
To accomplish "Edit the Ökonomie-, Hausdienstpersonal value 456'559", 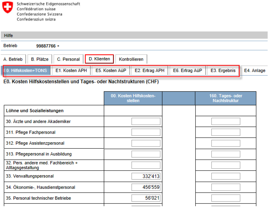I will 146,187.
